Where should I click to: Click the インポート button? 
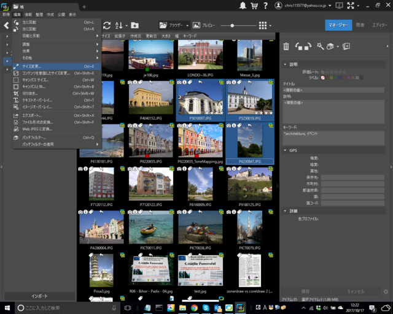pos(40,296)
